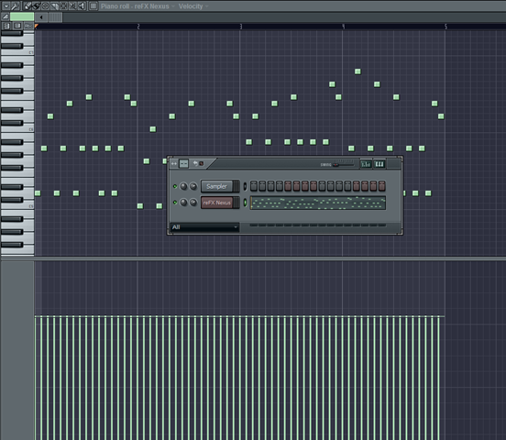Click the reFX Nexus channel button
Screen dimensions: 506x440
[216, 203]
